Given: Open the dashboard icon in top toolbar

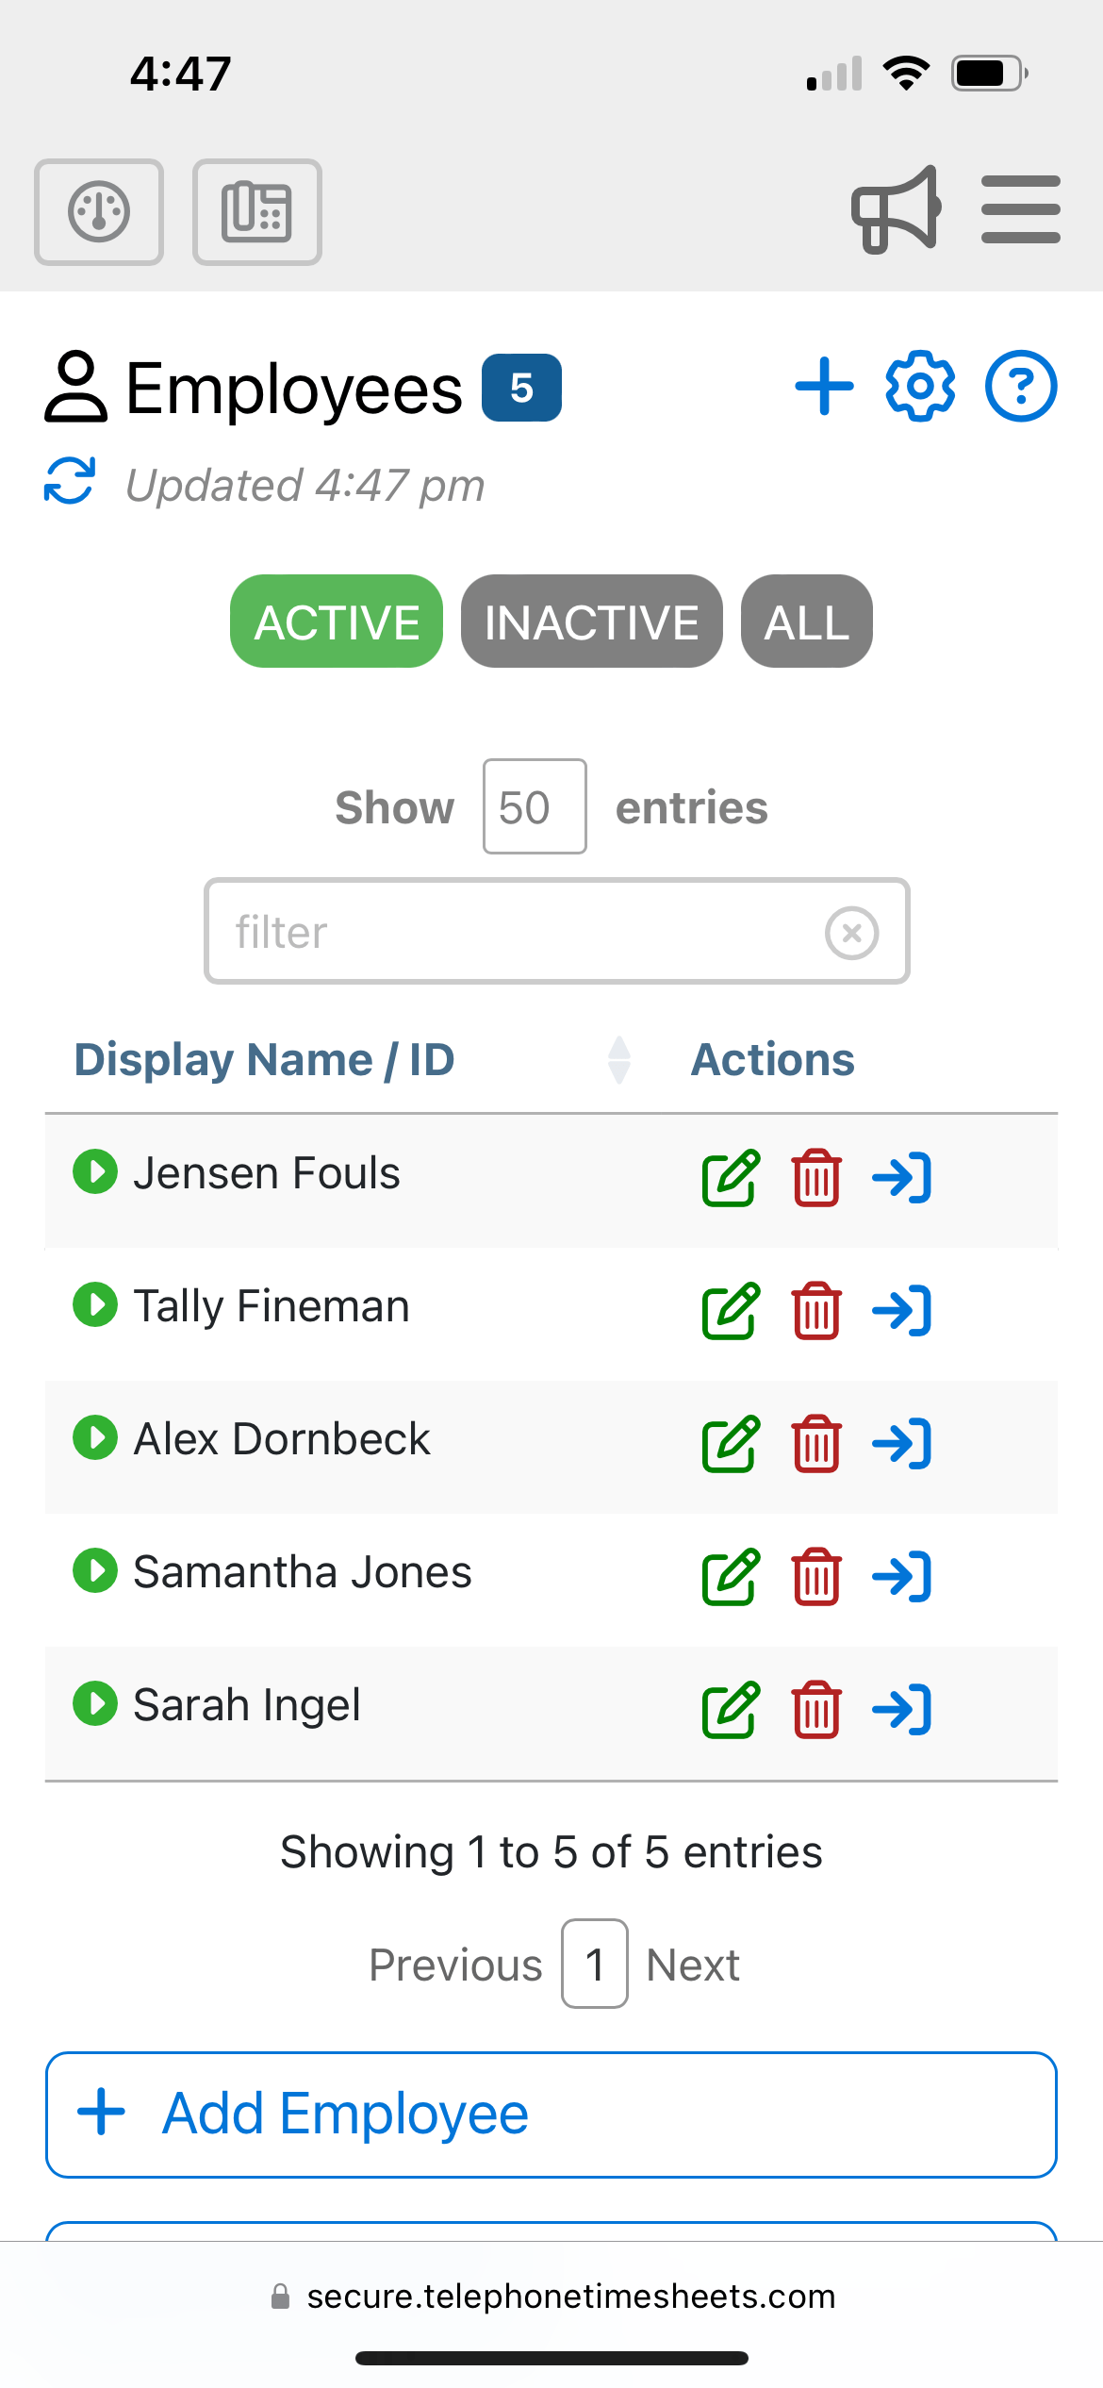Looking at the screenshot, I should tap(98, 212).
